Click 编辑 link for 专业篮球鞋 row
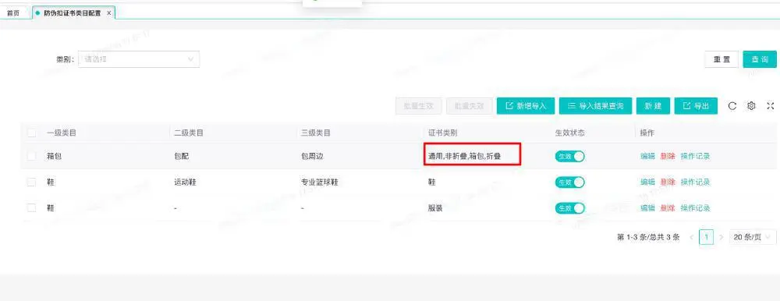The height and width of the screenshot is (301, 780). (x=647, y=182)
